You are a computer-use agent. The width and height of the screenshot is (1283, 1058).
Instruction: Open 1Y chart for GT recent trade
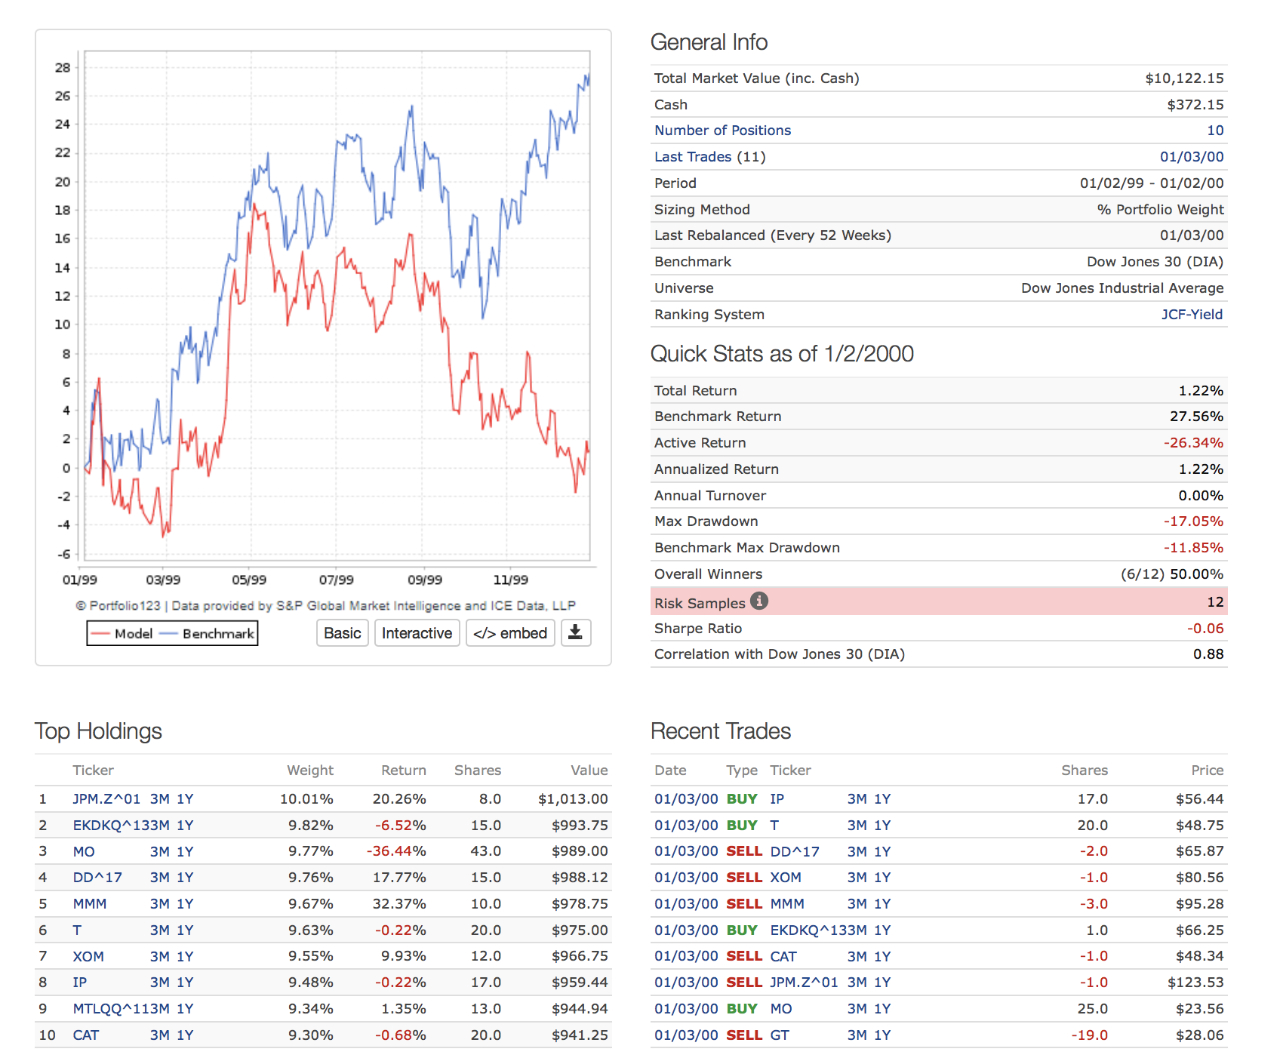pyautogui.click(x=882, y=1035)
